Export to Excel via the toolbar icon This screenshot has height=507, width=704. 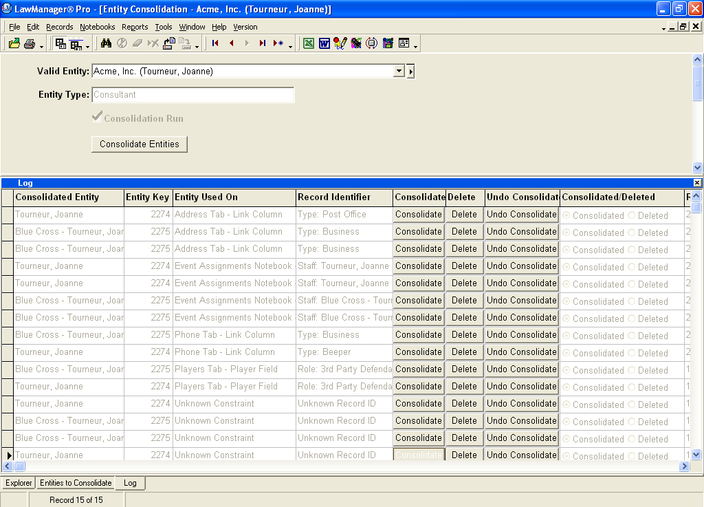pyautogui.click(x=309, y=43)
